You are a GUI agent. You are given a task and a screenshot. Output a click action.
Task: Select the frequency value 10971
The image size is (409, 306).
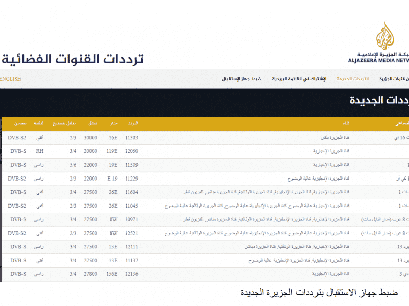click(131, 220)
